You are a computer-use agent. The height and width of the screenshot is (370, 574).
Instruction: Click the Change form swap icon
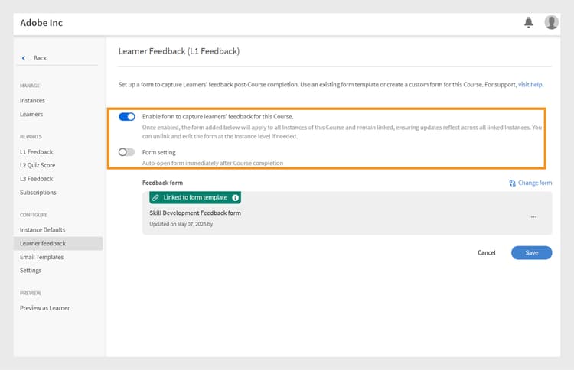pos(512,183)
